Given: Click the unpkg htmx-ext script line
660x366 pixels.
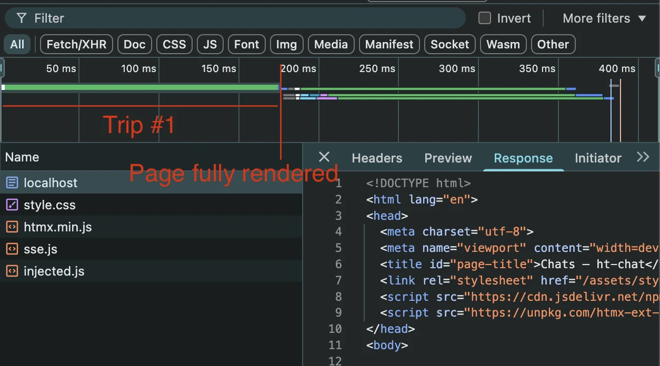Looking at the screenshot, I should [x=519, y=313].
